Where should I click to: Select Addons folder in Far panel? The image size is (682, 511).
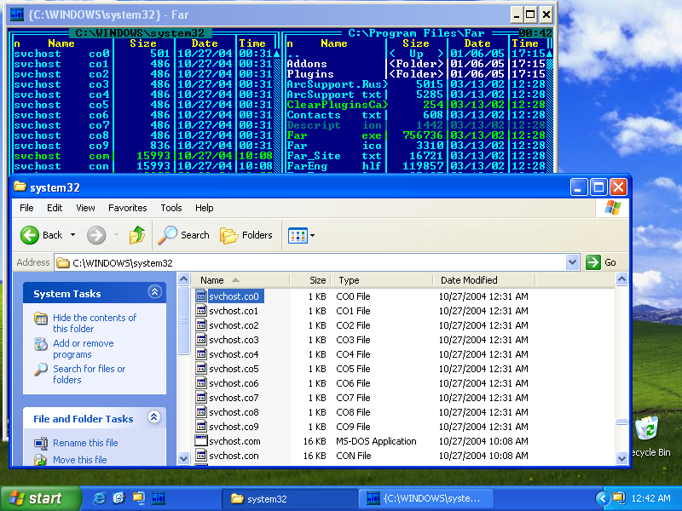pos(416,64)
